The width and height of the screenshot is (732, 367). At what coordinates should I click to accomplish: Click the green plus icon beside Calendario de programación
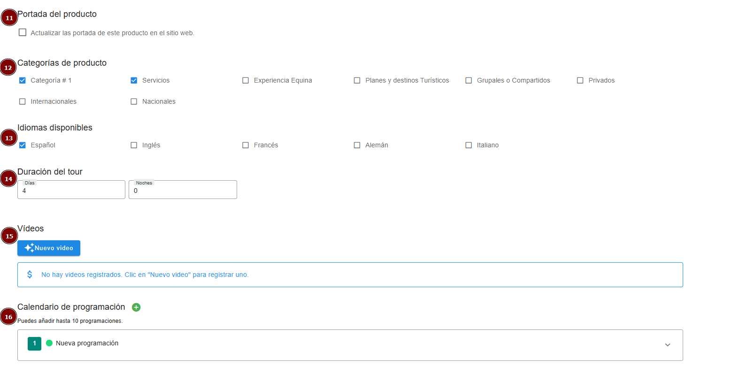(136, 307)
